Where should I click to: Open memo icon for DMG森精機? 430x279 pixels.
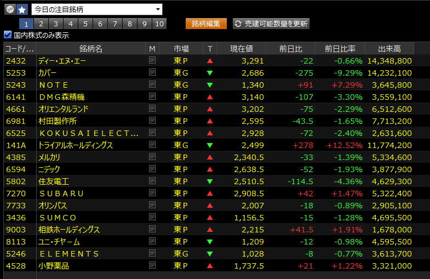tap(152, 96)
